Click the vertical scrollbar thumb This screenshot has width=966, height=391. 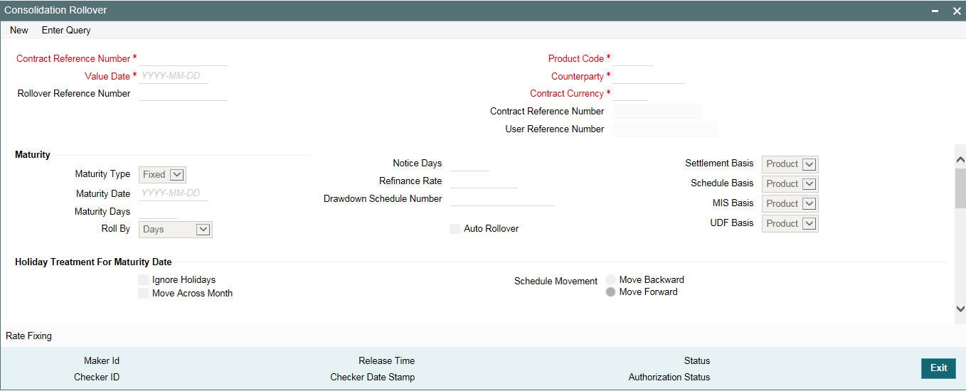click(x=960, y=188)
